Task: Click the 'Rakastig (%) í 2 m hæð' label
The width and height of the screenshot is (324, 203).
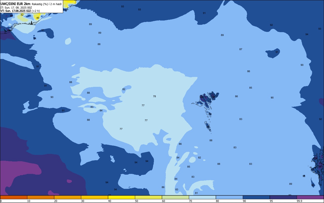Action: pyautogui.click(x=47, y=4)
